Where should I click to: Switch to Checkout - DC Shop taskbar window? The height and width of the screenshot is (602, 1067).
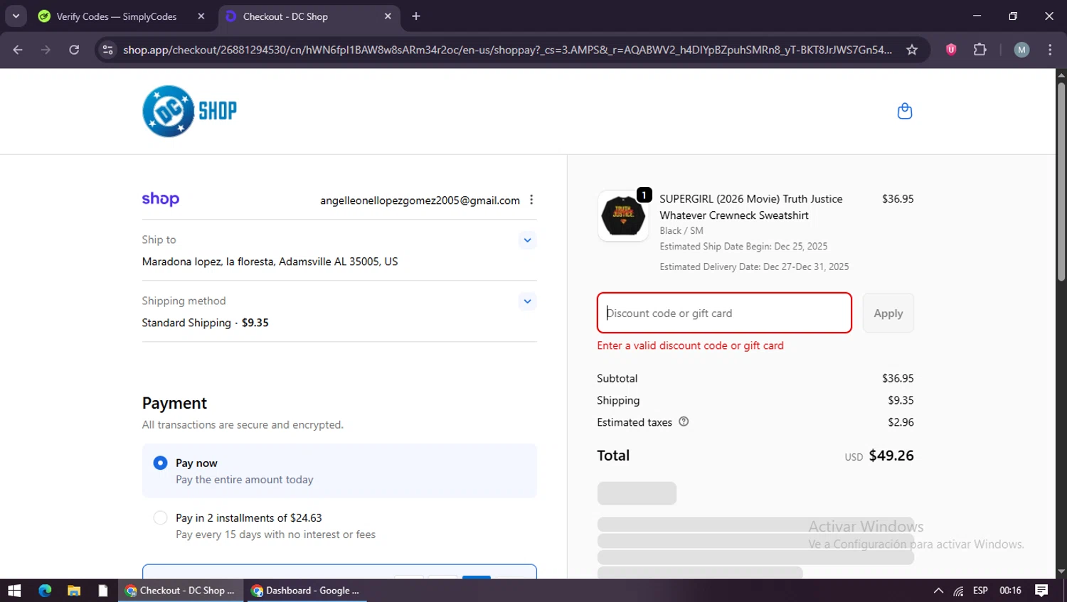pos(181,591)
